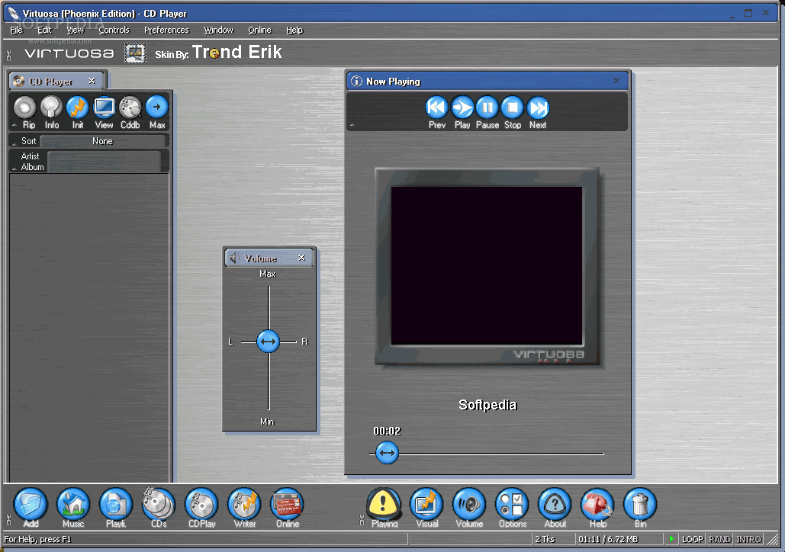The height and width of the screenshot is (552, 785).
Task: Open the Online menu
Action: tap(260, 30)
